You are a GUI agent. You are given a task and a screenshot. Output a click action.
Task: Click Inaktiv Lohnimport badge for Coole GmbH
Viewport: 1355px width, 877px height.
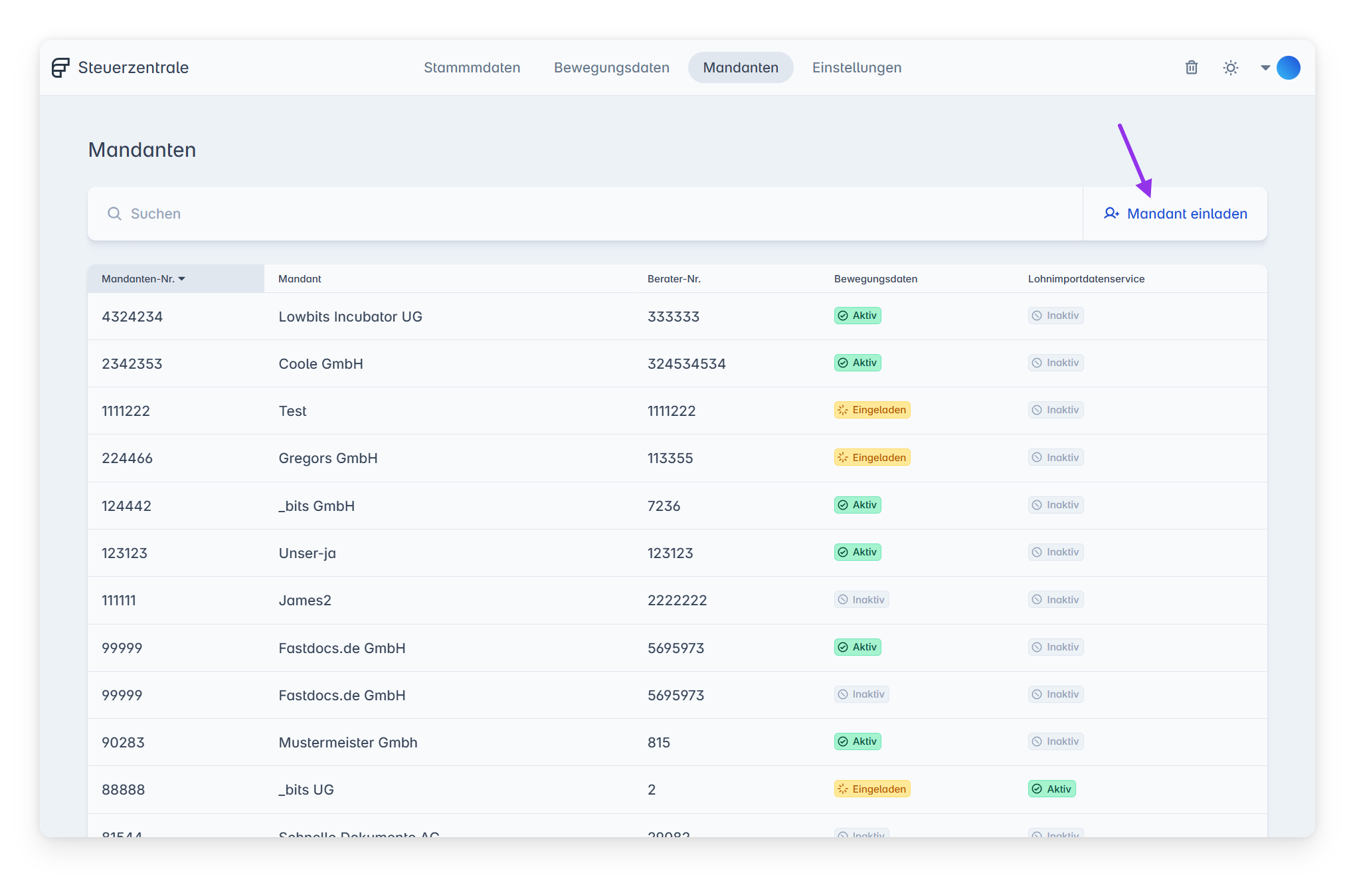[1055, 363]
